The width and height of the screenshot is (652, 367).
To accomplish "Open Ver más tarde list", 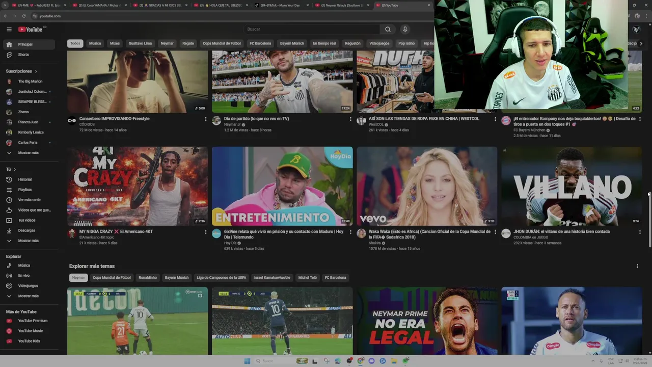I will point(30,200).
